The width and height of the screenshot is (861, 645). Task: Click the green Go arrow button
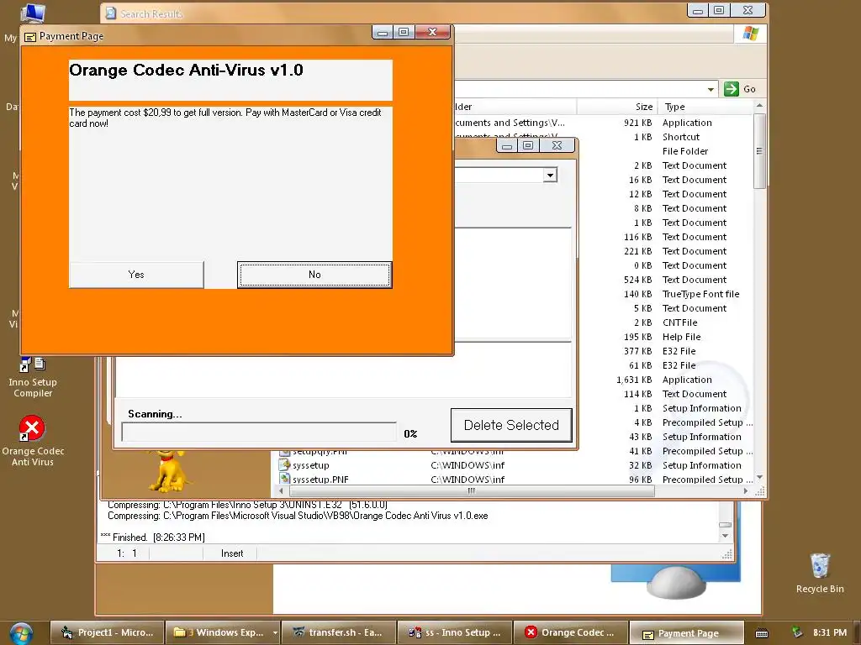click(732, 89)
